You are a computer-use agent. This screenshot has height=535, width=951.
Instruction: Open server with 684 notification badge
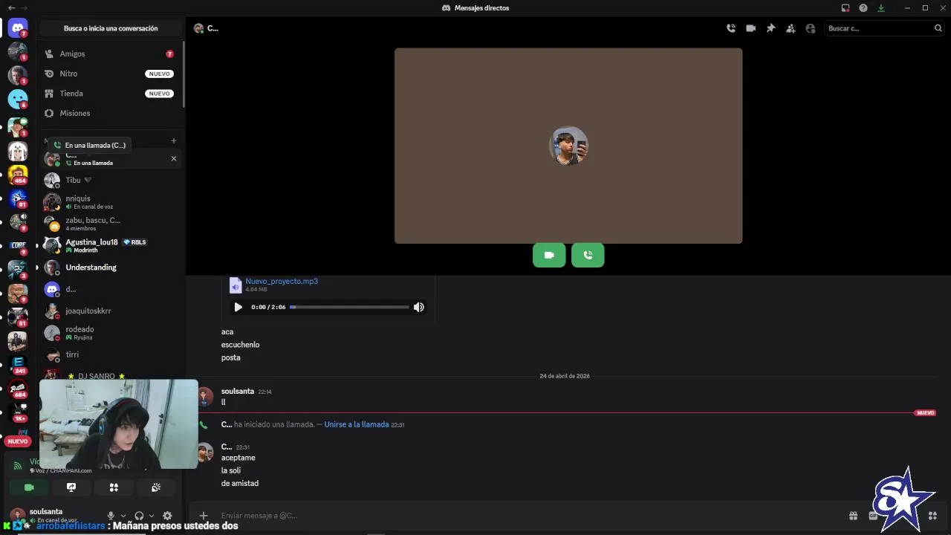18,388
